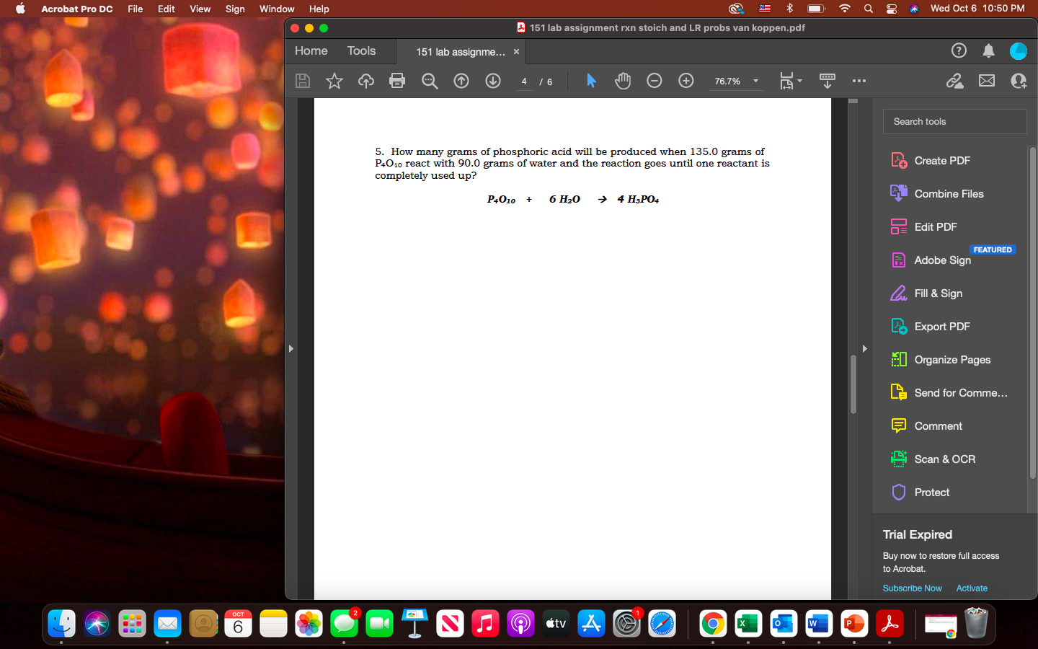Share with others person icon
Screen dimensions: 1038x649
coord(1019,81)
